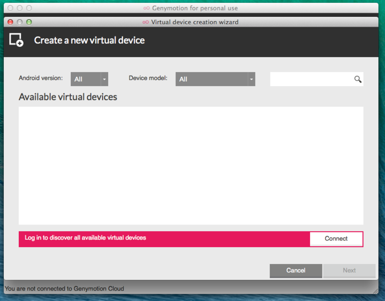Click the disabled Next button

[x=349, y=271]
